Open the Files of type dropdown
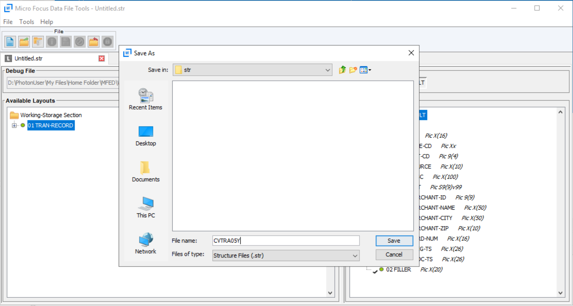 (355, 255)
